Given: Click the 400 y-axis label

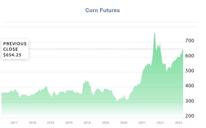Looking at the screenshot, I should pyautogui.click(x=190, y=86).
